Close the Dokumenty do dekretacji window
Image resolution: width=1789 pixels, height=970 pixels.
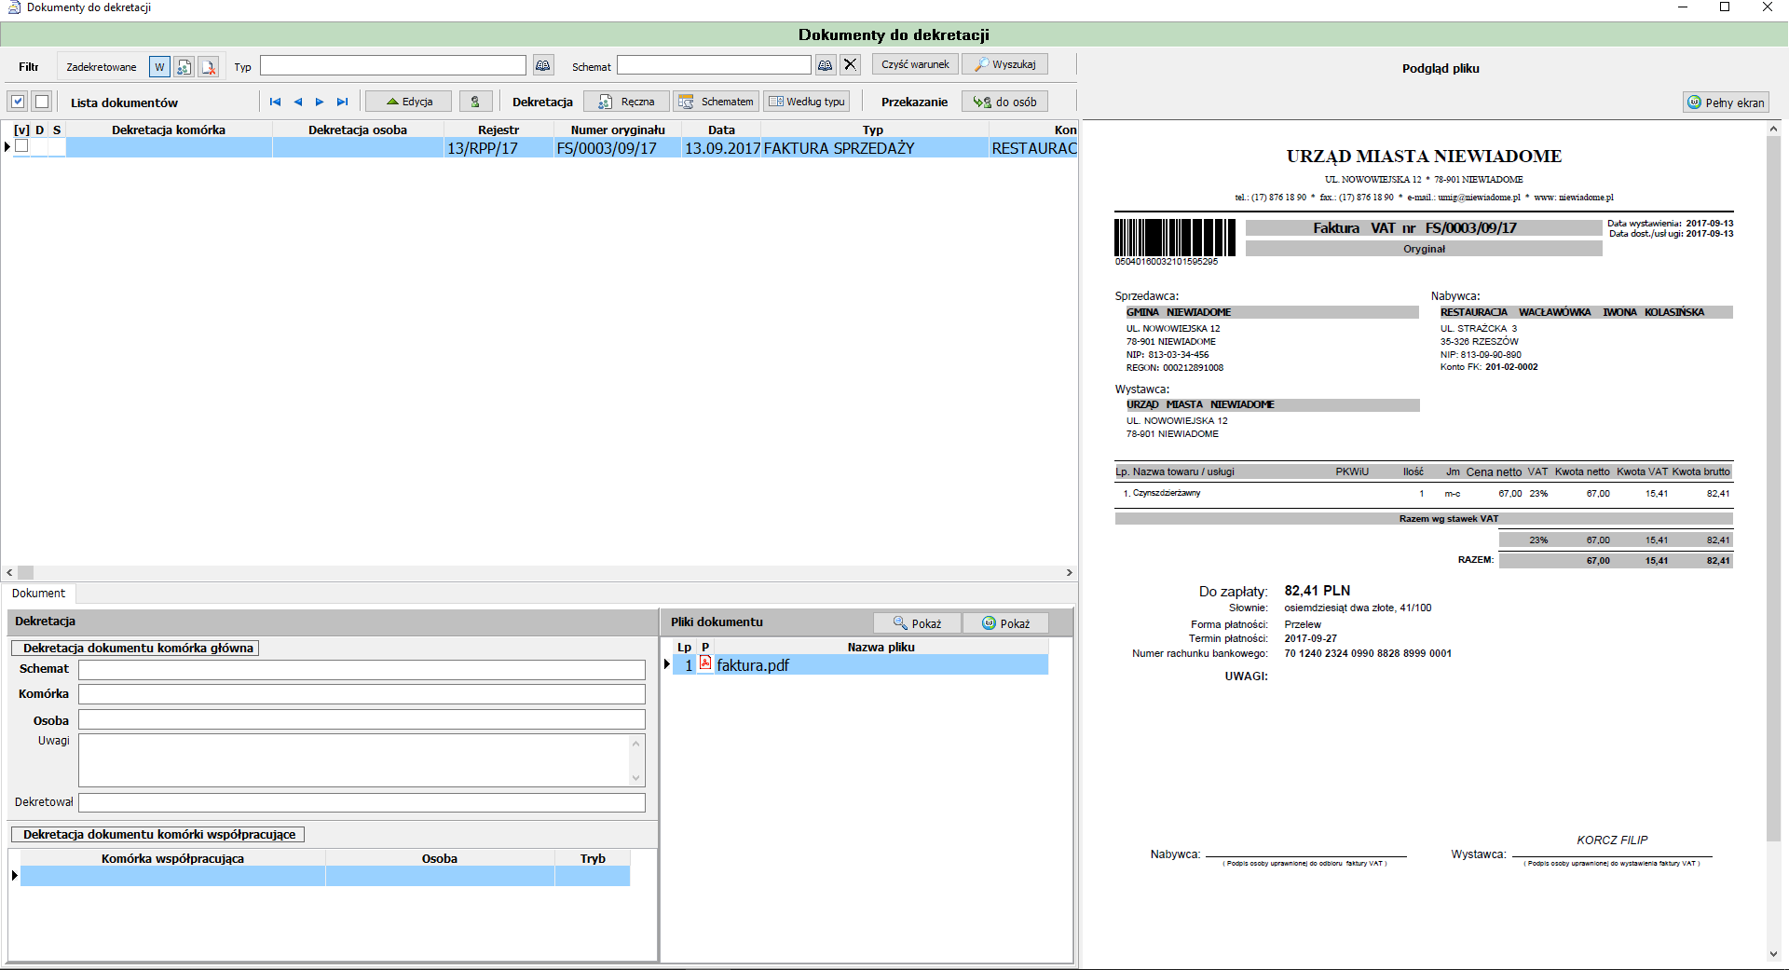(x=1768, y=7)
